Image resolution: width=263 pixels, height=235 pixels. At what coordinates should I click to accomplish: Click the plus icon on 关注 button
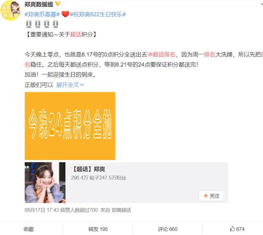point(205,195)
